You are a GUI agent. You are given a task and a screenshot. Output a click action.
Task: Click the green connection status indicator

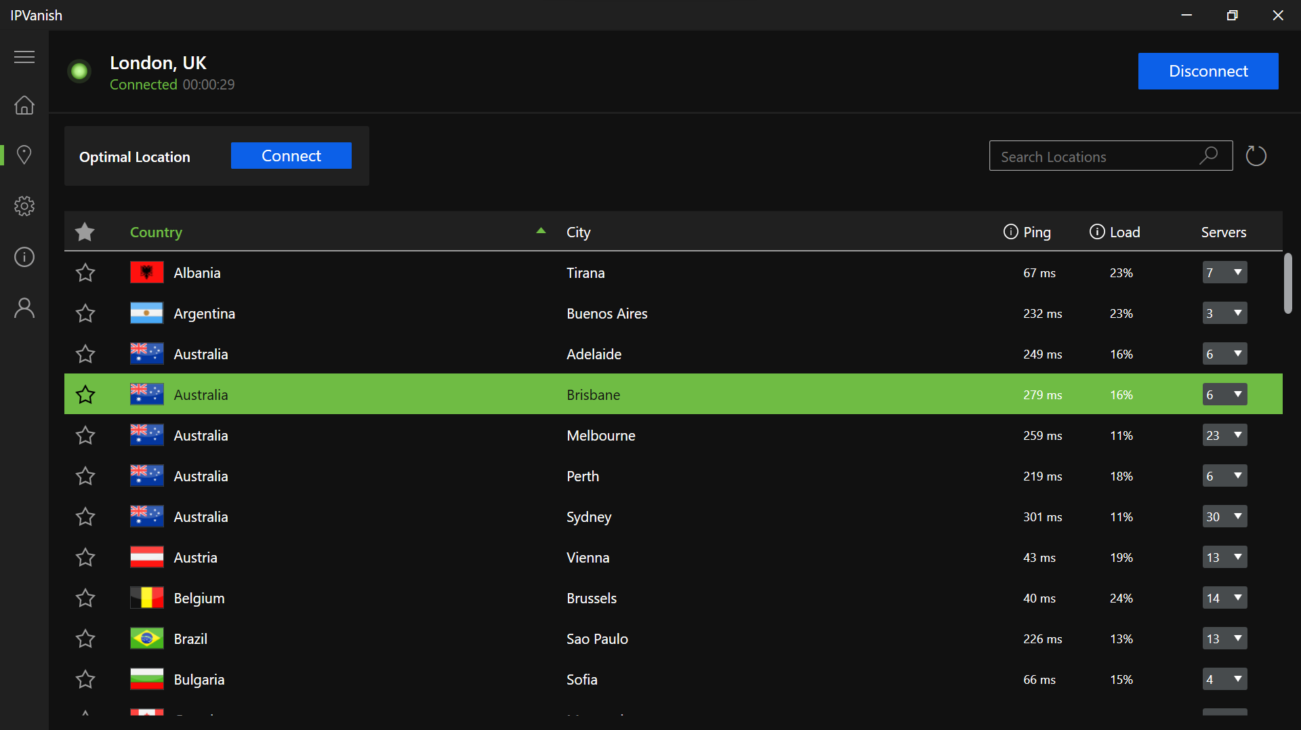point(79,71)
